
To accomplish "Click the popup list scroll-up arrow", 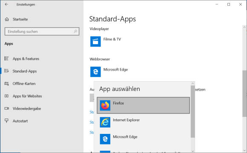I will point(192,83).
